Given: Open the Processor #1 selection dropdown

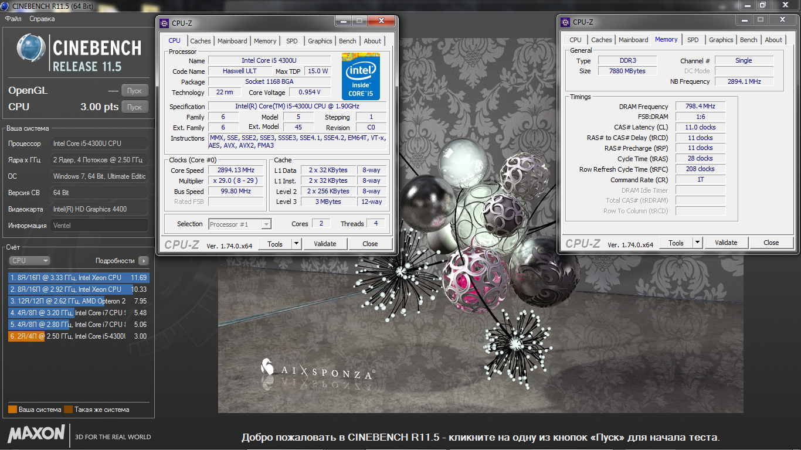Looking at the screenshot, I should tap(240, 224).
